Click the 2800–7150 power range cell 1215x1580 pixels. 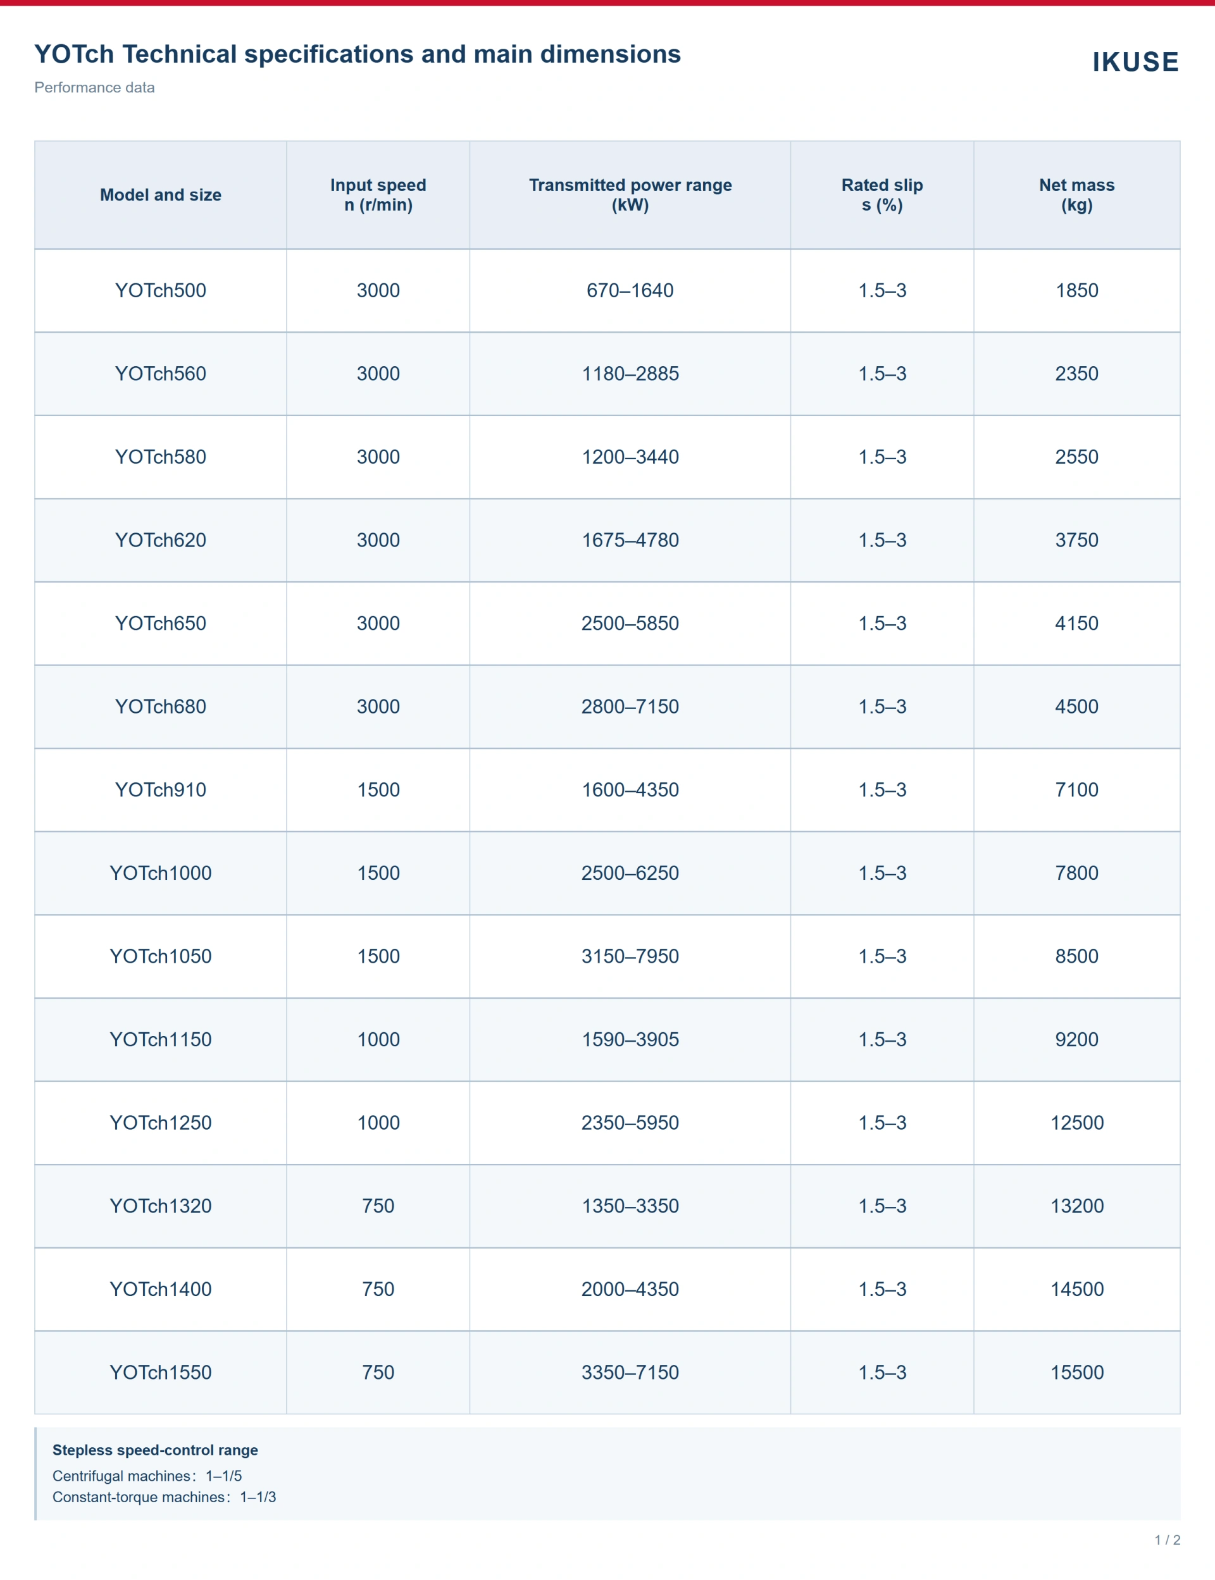coord(630,706)
